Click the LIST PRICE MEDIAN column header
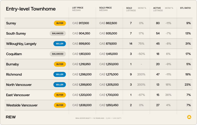This screenshot has height=125, width=197. pos(78,9)
